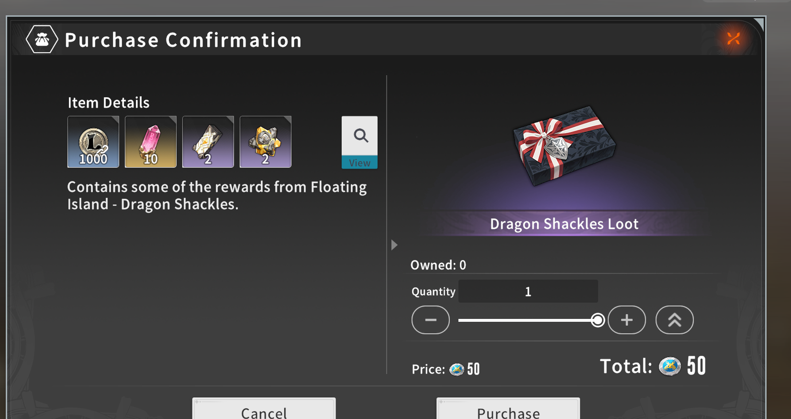Increase quantity with the plus button
Screen dimensions: 791x419
tap(627, 320)
